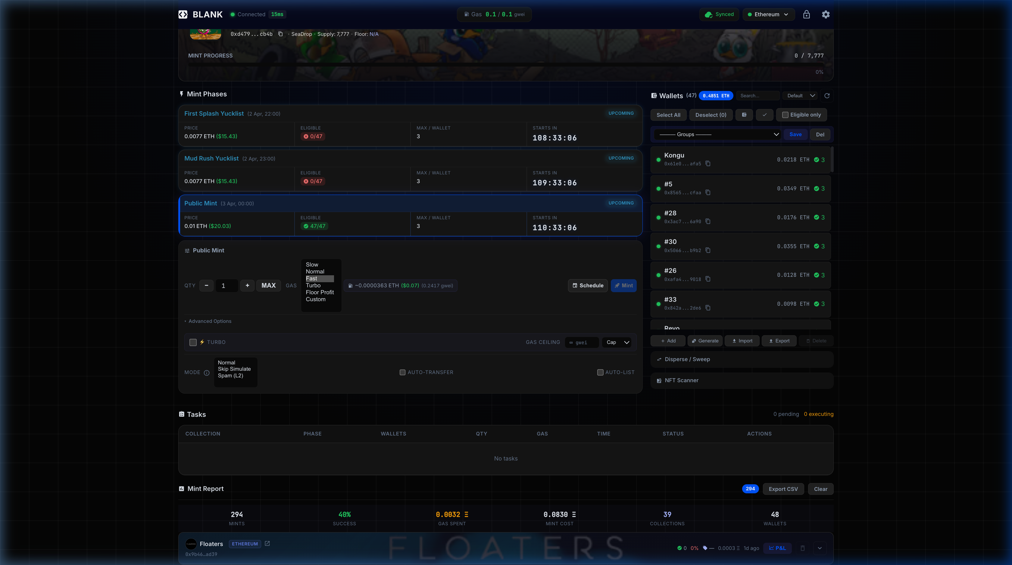Enable the TURBO checkbox
This screenshot has width=1012, height=565.
[x=193, y=342]
